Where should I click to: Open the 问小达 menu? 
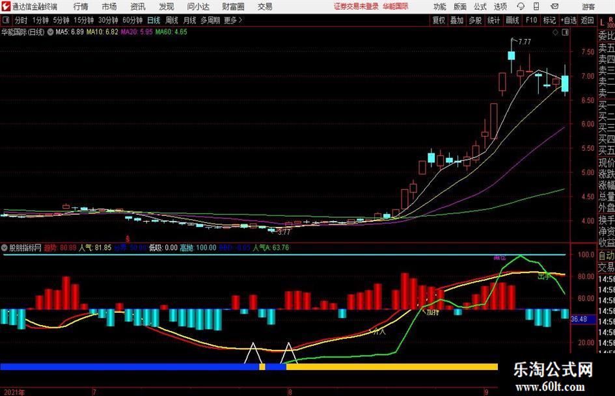tap(198, 7)
